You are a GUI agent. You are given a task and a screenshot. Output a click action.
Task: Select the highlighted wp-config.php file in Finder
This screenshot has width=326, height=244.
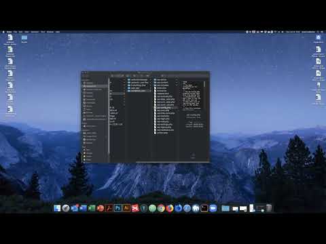coord(165,108)
